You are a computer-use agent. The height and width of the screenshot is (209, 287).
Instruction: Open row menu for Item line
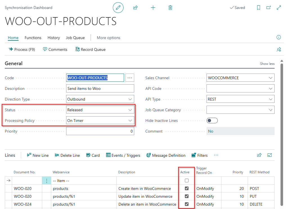tap(47, 181)
